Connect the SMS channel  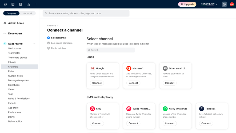[97, 123]
